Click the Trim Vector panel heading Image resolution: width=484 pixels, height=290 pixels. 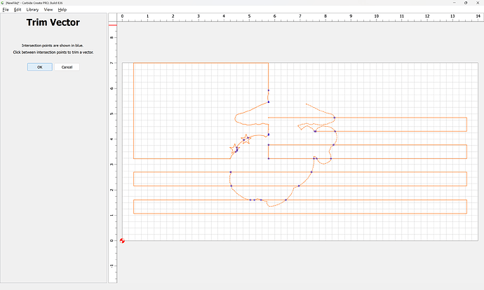point(53,22)
